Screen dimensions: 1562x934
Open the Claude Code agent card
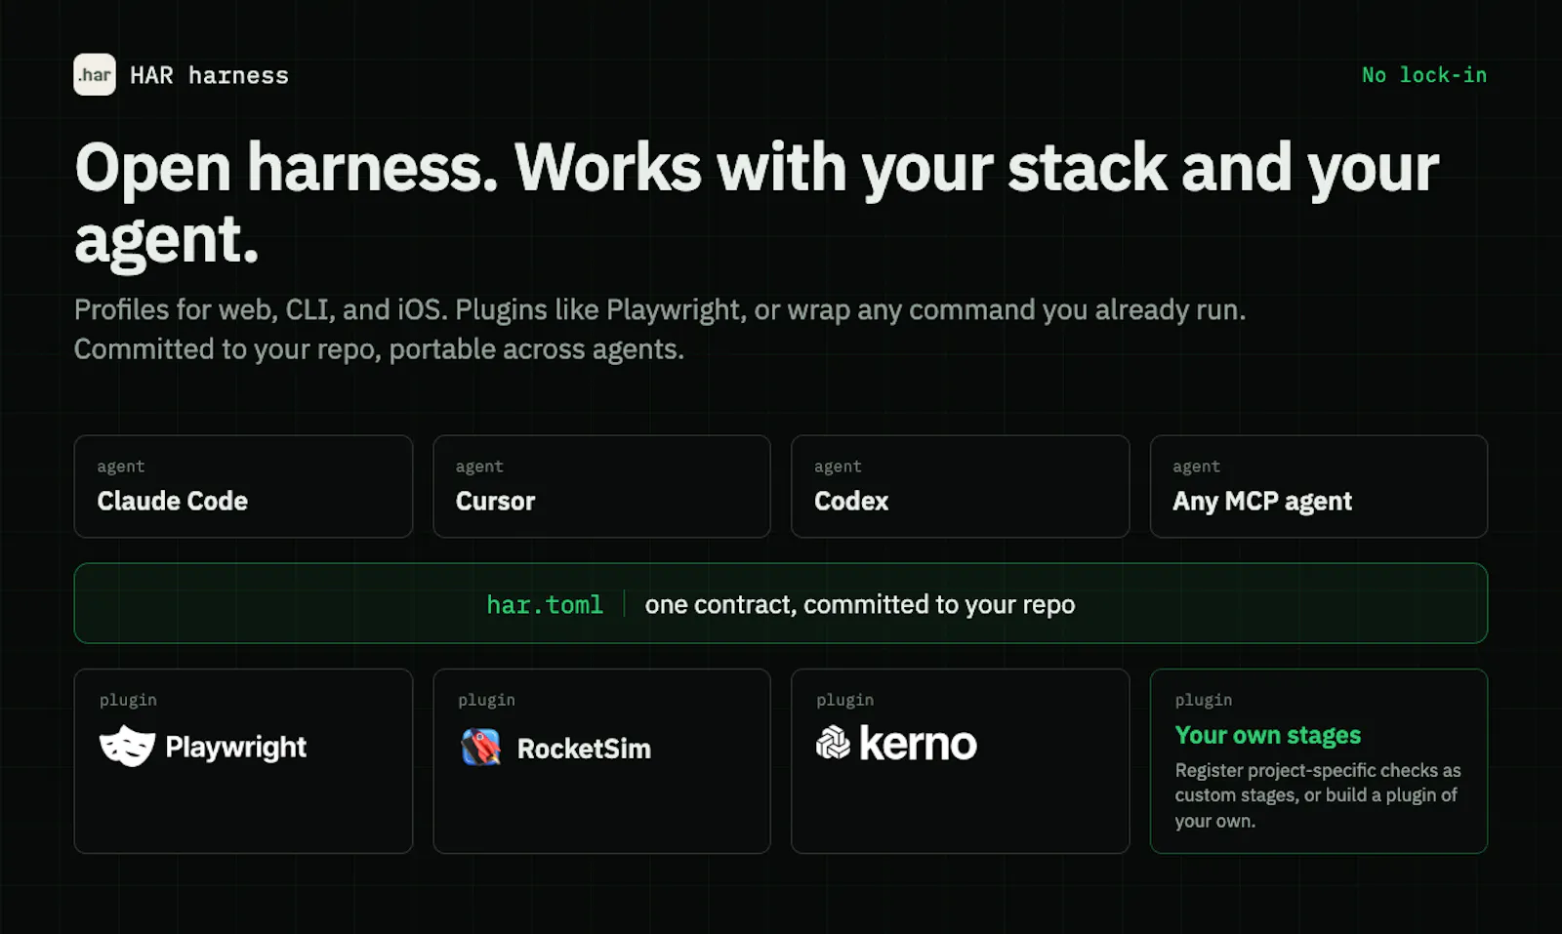(x=243, y=486)
